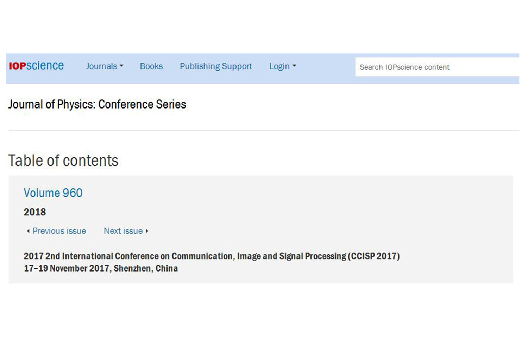528x339 pixels.
Task: Click the CCISP 2017 conference title
Action: tap(212, 256)
